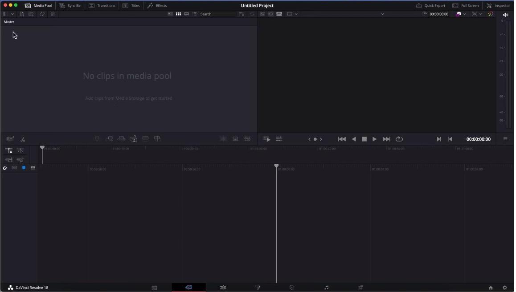Viewport: 516px width, 292px height.
Task: Expand the timeline selector dropdown in viewer
Action: [x=382, y=14]
